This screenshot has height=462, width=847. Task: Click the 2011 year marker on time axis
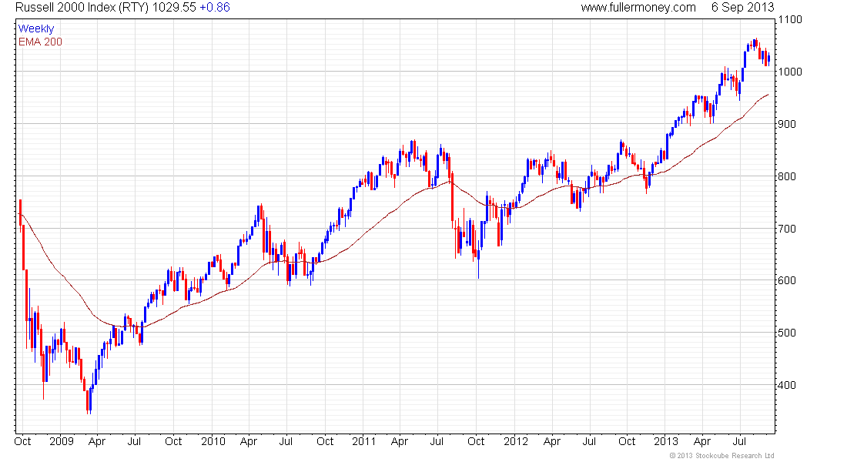click(363, 441)
